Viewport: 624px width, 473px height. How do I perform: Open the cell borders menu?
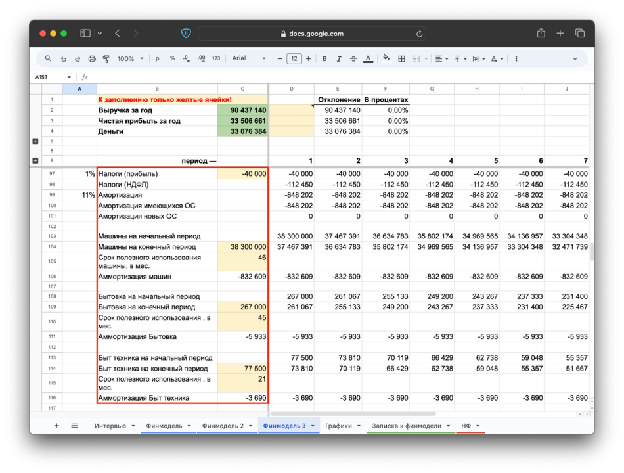[401, 59]
